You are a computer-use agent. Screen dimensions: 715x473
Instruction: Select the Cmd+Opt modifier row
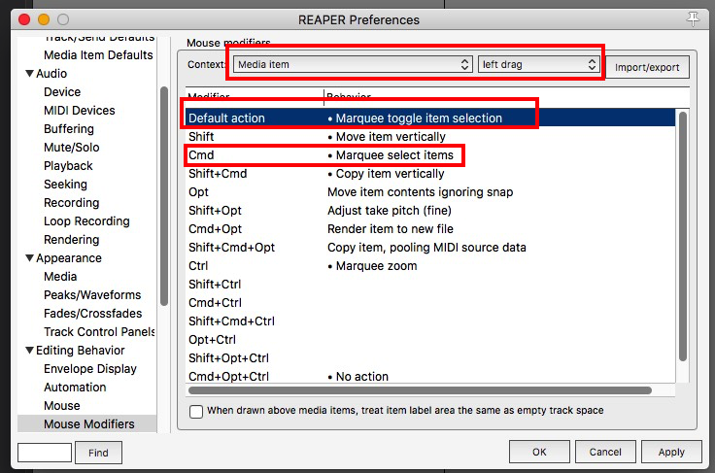(430, 229)
